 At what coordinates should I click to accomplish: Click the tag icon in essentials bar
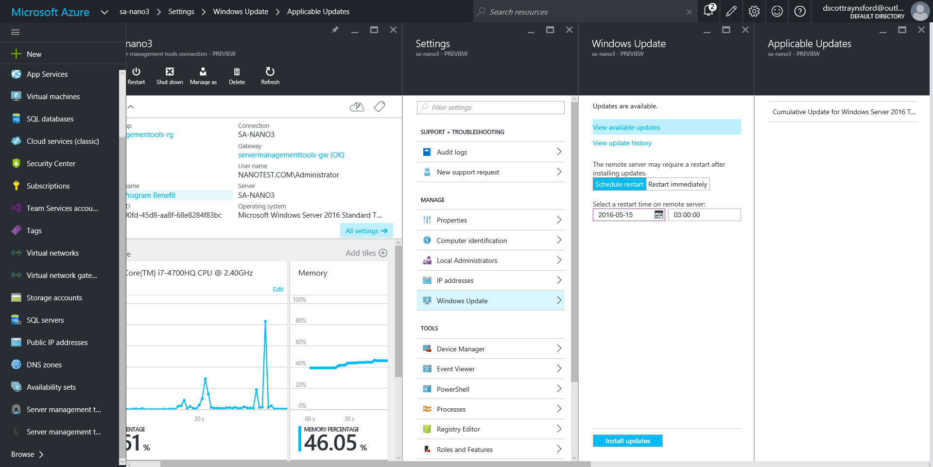pyautogui.click(x=380, y=106)
